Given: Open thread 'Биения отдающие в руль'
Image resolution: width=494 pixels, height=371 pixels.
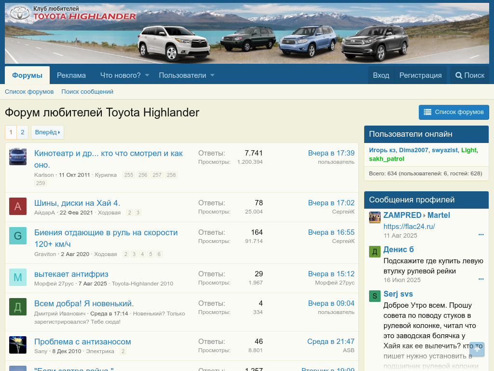Looking at the screenshot, I should click(x=106, y=238).
